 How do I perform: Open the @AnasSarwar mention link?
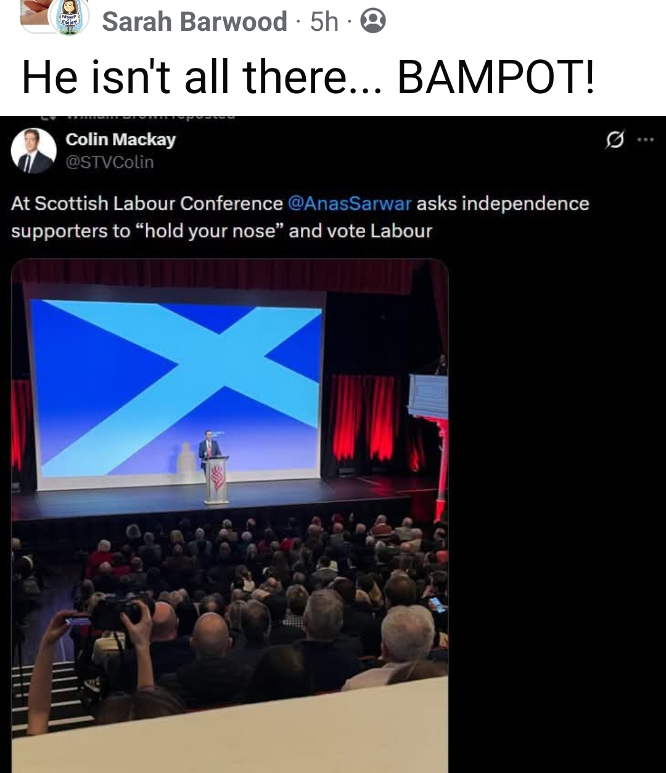(x=350, y=204)
